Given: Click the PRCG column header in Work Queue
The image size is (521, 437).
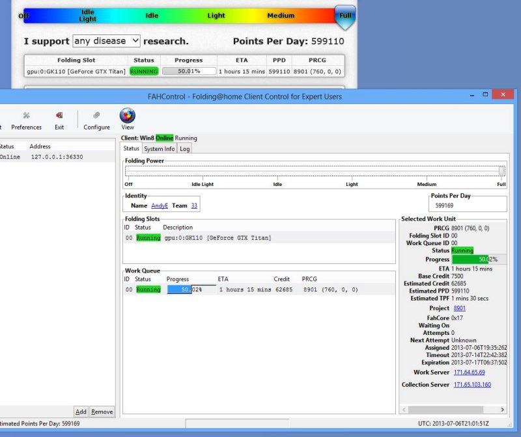Looking at the screenshot, I should tap(309, 279).
